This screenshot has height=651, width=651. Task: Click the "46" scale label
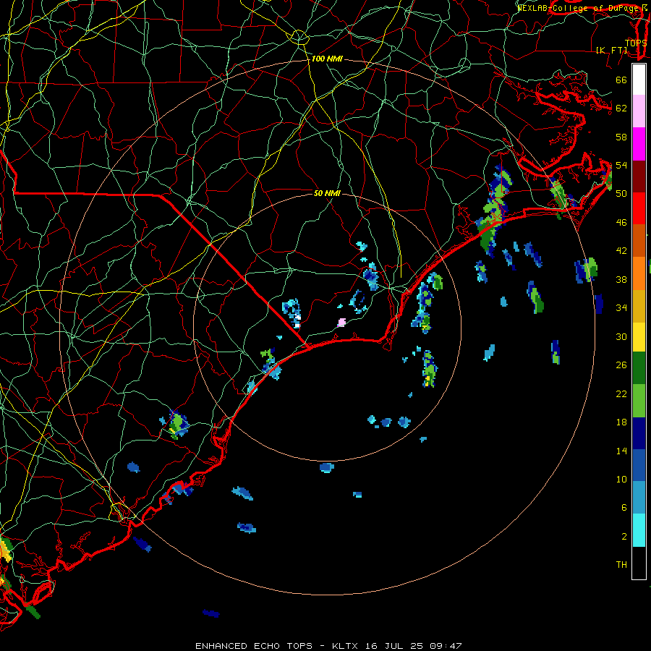621,223
